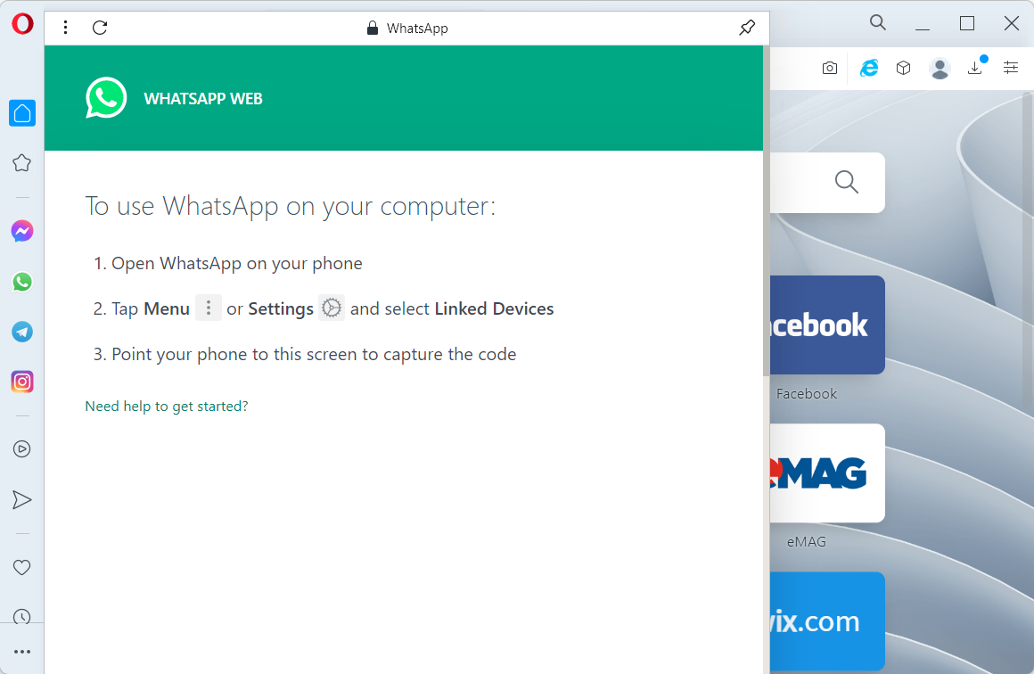The height and width of the screenshot is (674, 1034).
Task: Open the profile account avatar icon
Action: [x=940, y=68]
